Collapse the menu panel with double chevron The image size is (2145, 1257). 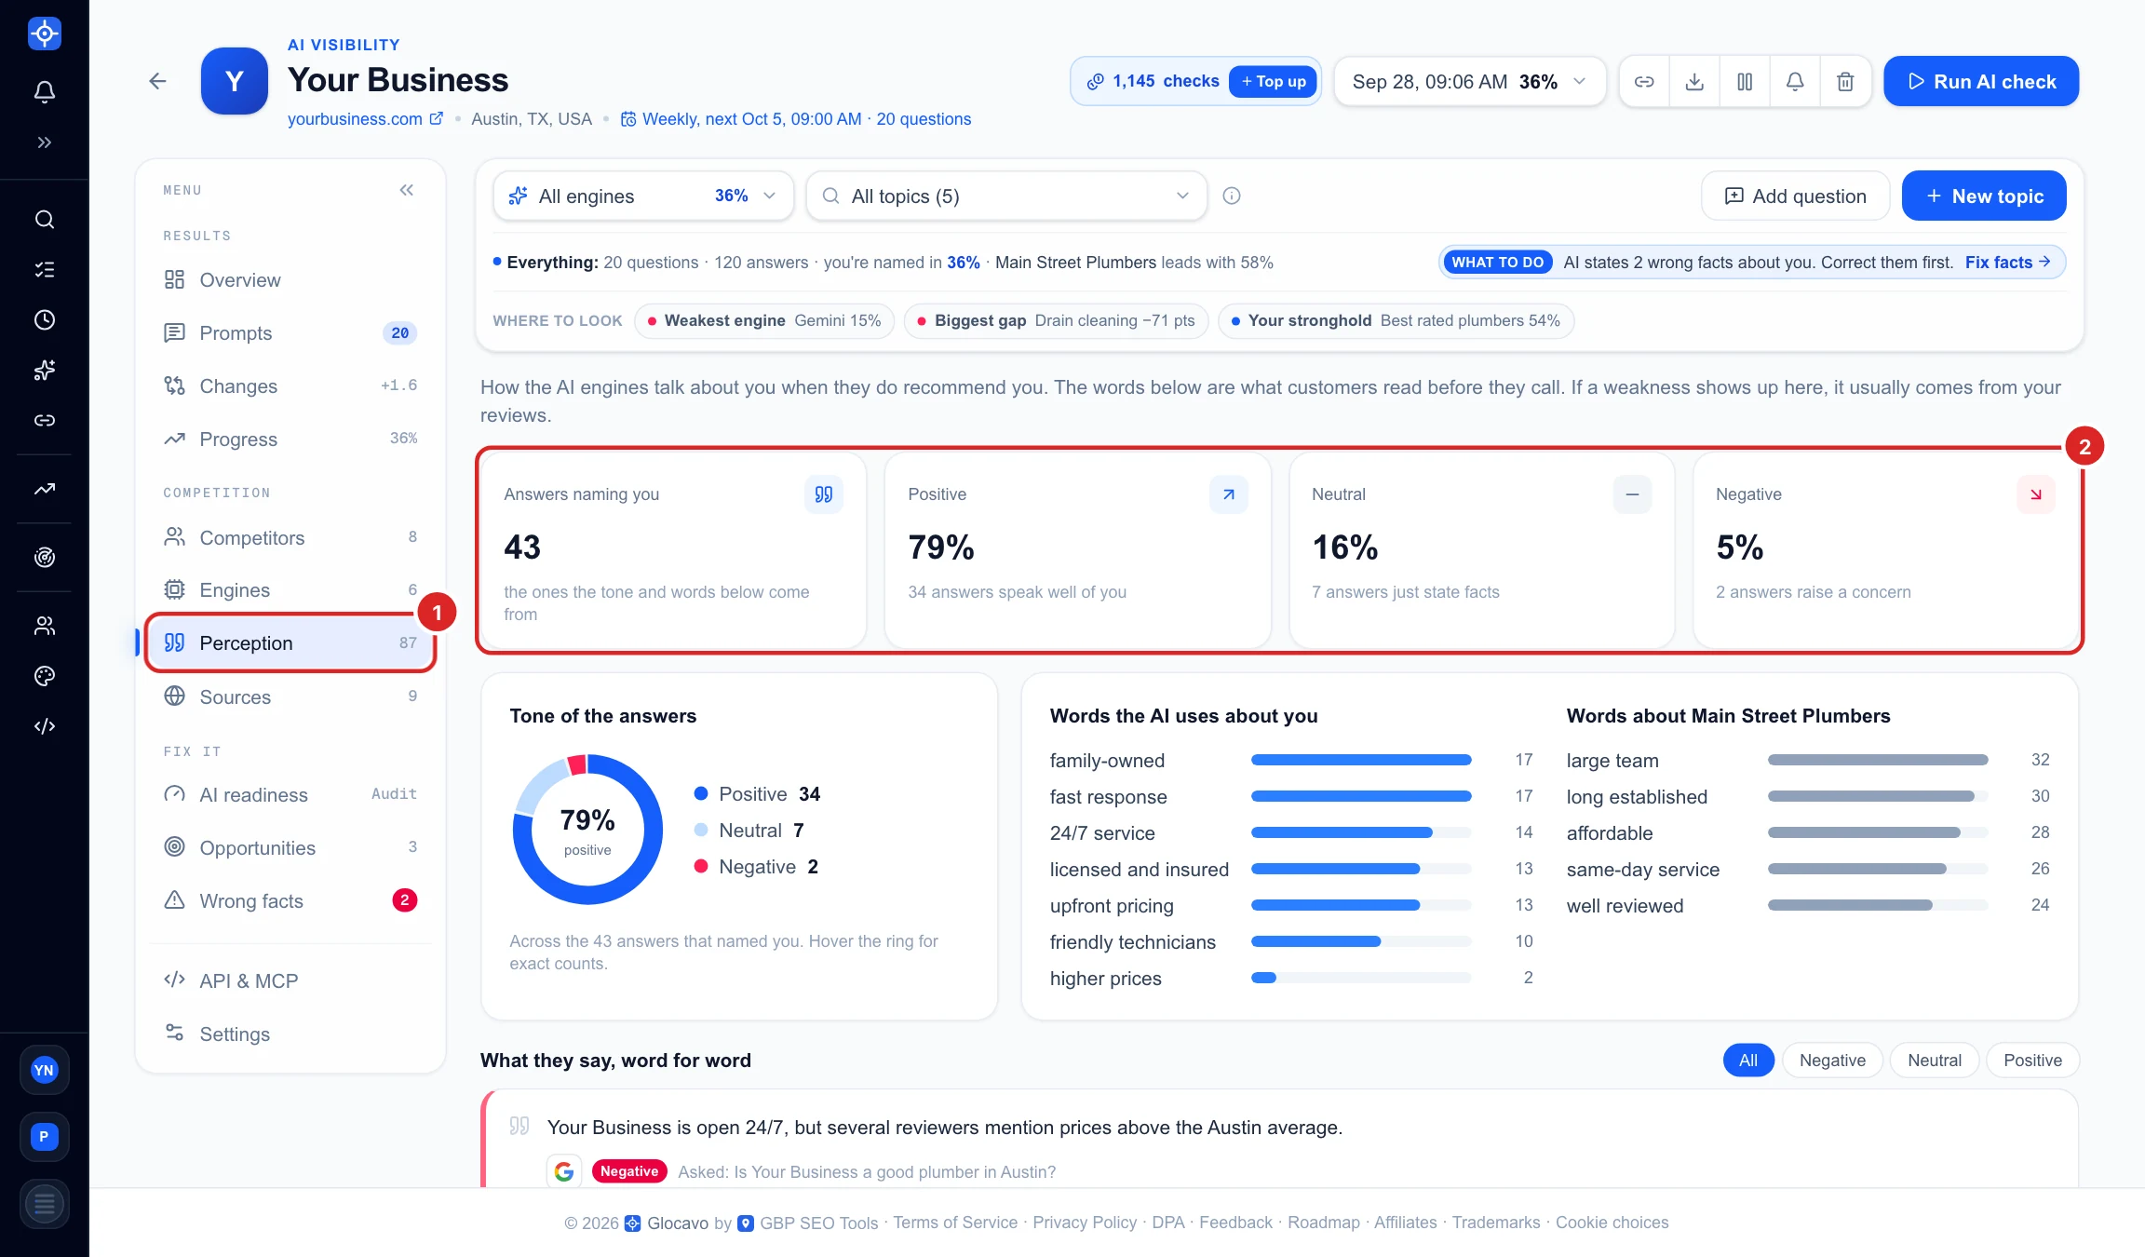(407, 190)
